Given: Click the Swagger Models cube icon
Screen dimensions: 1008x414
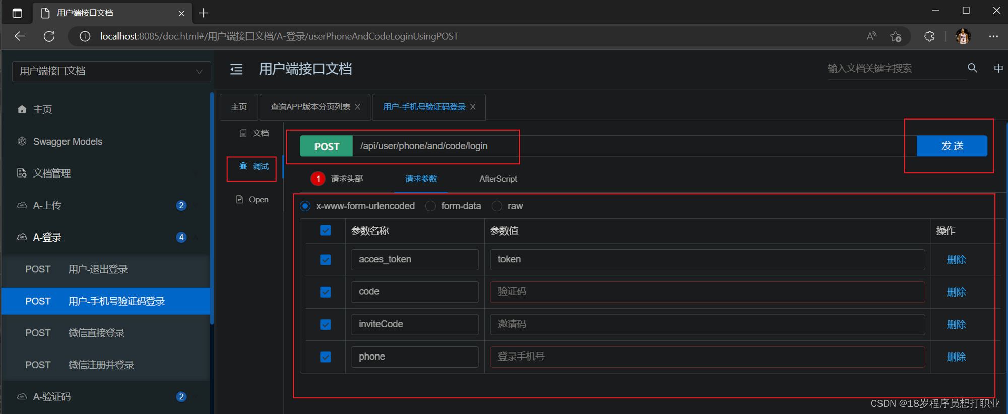Looking at the screenshot, I should (x=22, y=141).
